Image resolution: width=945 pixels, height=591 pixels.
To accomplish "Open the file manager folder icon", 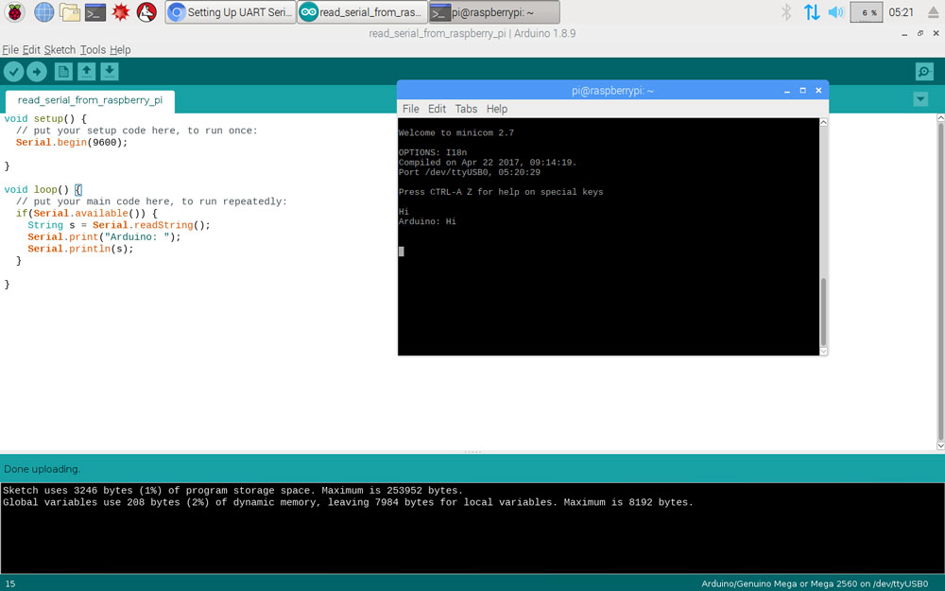I will coord(69,12).
